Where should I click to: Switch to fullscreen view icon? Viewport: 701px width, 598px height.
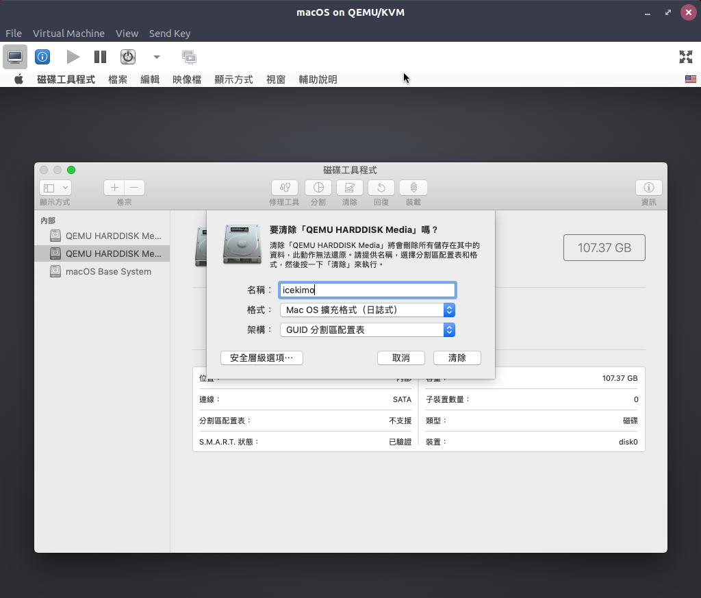point(686,57)
